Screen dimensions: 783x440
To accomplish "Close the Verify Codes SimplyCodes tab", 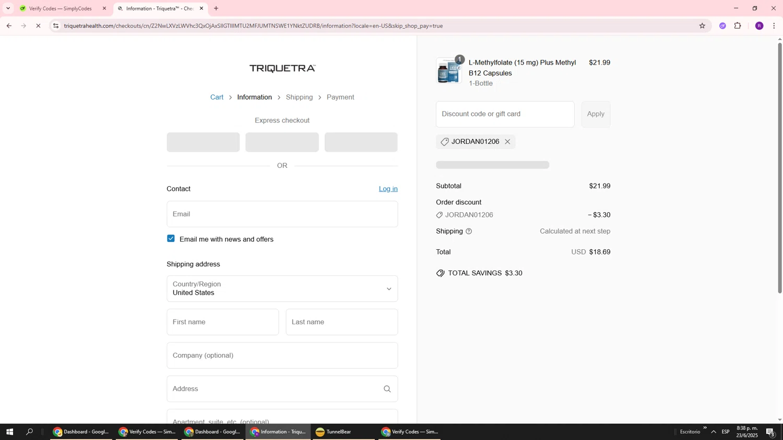I will pos(104,8).
